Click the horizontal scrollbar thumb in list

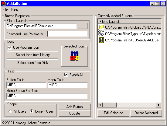110,105
